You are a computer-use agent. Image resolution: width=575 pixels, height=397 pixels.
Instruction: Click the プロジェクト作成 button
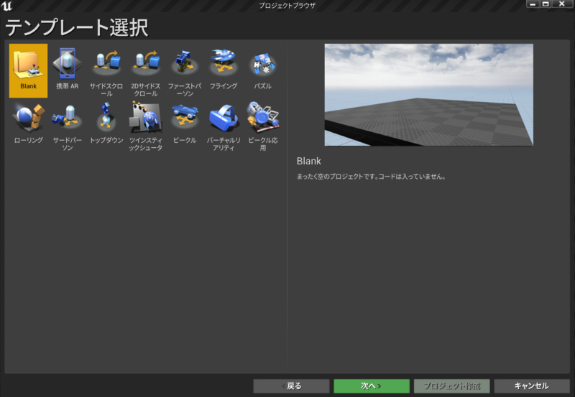[x=452, y=386]
